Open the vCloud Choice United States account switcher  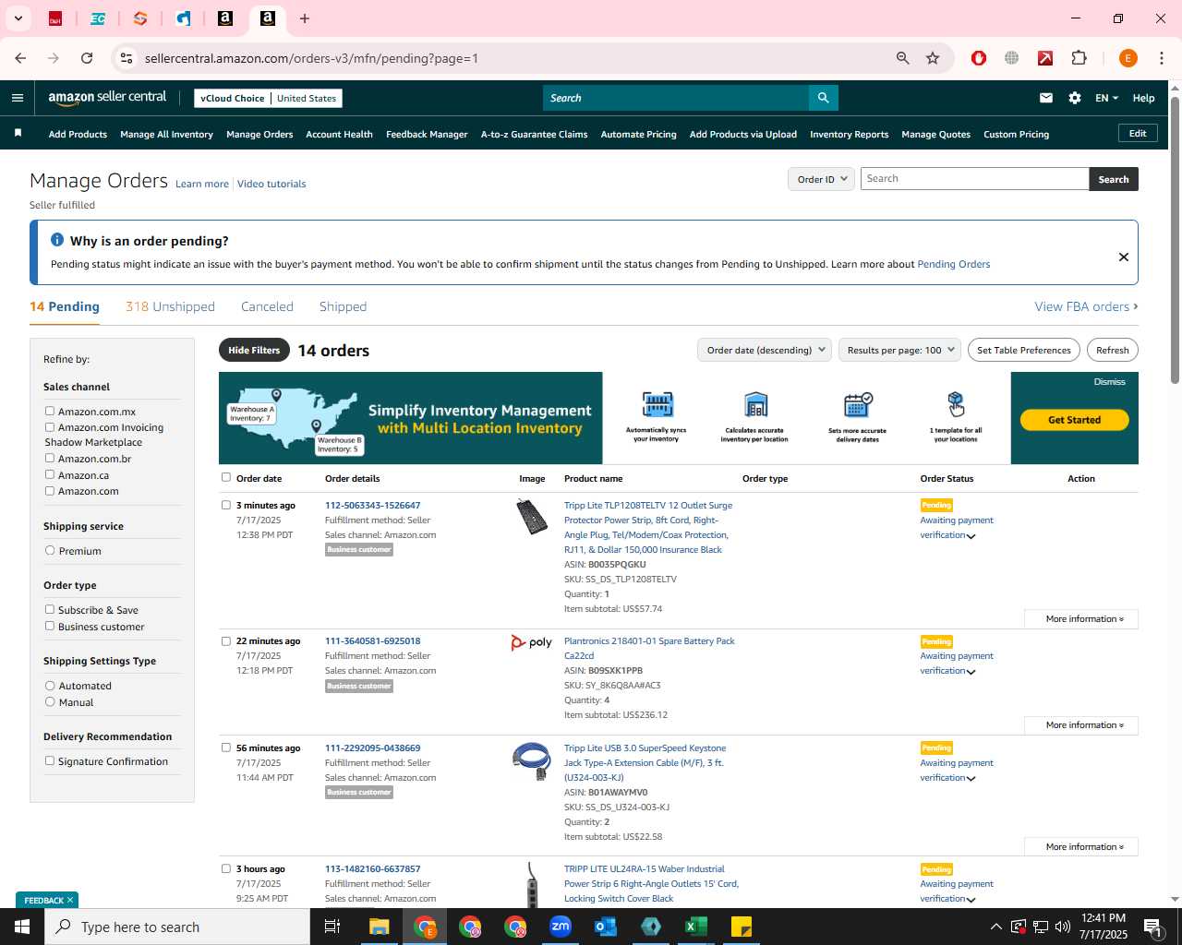click(269, 98)
